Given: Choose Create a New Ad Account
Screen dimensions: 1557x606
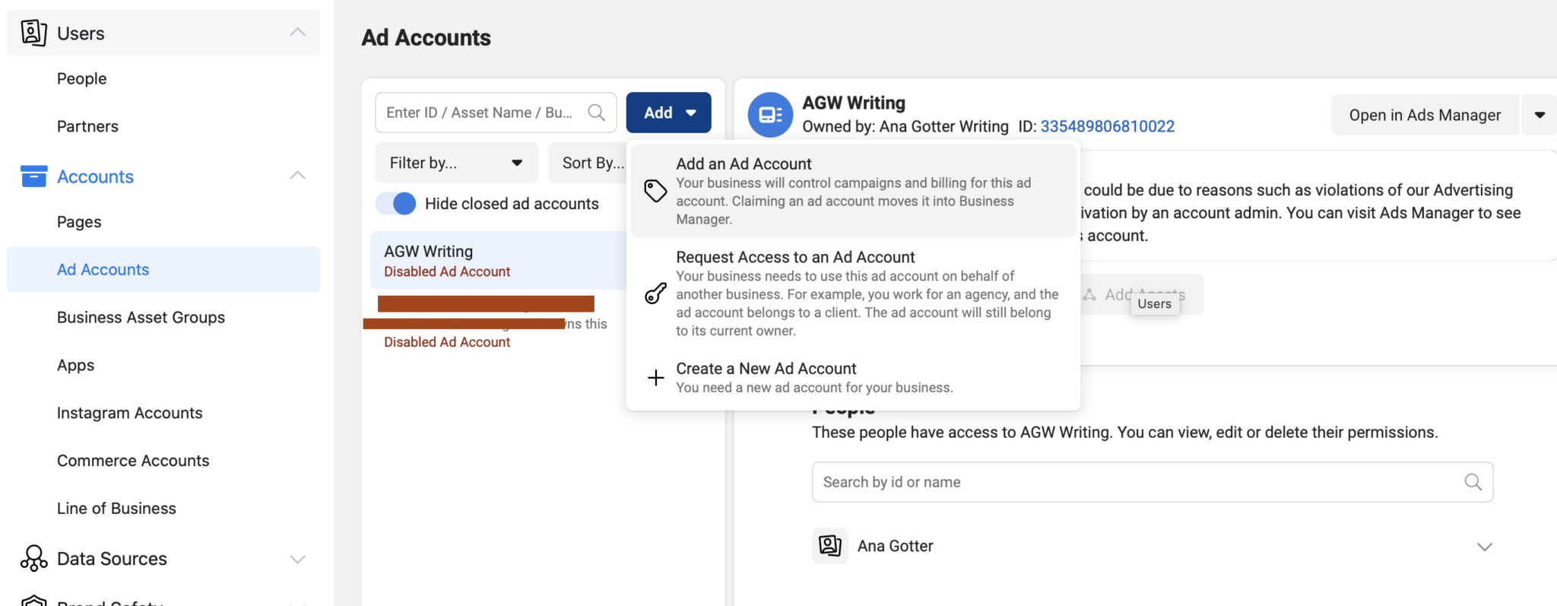Looking at the screenshot, I should pyautogui.click(x=853, y=378).
